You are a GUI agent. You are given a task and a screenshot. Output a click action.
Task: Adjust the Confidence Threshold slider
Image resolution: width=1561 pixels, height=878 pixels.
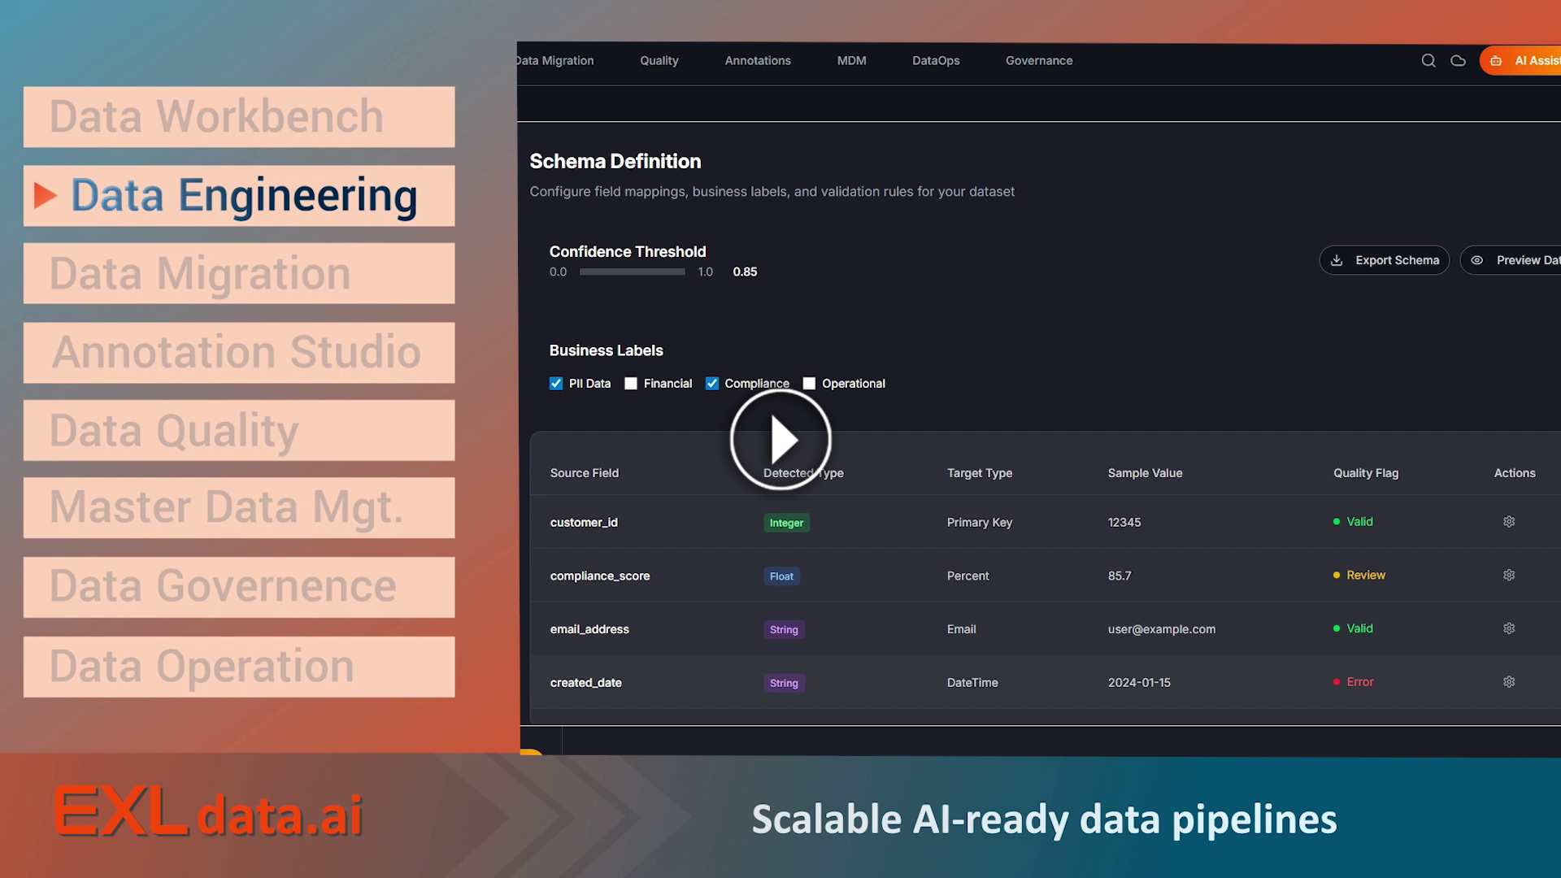pos(633,272)
